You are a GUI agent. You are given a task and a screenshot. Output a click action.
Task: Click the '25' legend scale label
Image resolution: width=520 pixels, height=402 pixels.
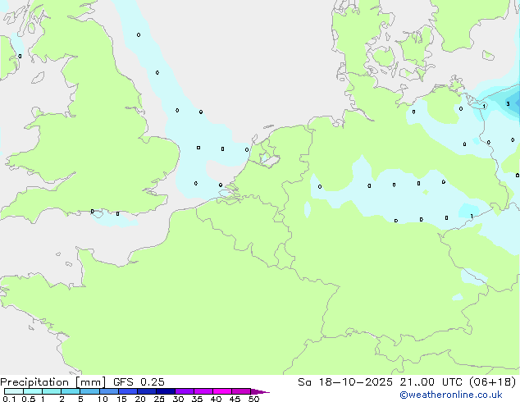159,399
